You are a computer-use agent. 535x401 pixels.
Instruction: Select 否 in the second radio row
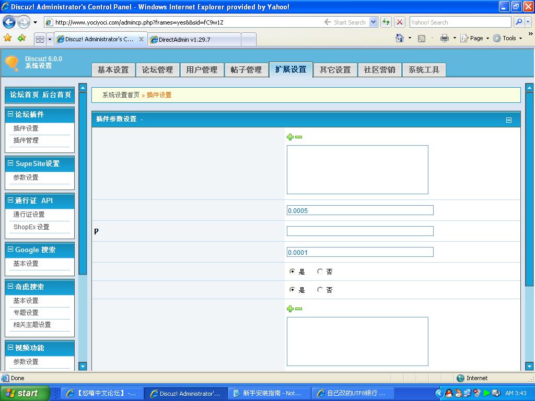coord(320,289)
